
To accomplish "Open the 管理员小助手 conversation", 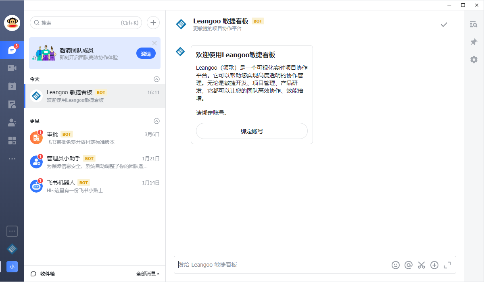I will (x=95, y=162).
